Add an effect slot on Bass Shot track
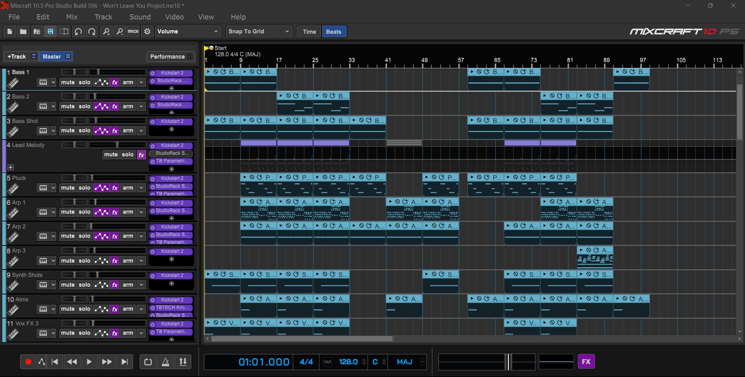The image size is (745, 377). (172, 130)
